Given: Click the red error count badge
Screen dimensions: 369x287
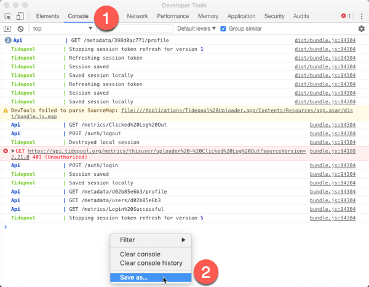Looking at the screenshot, I should click(x=346, y=16).
